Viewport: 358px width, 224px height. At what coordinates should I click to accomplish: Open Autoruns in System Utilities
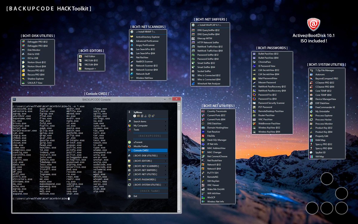[x=327, y=74]
